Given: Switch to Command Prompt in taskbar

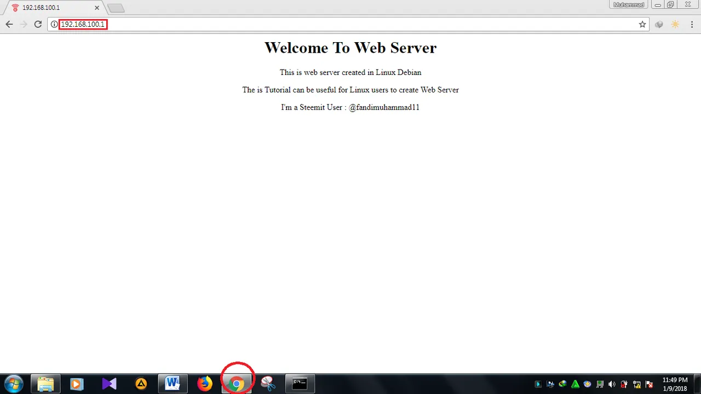Looking at the screenshot, I should click(x=300, y=384).
